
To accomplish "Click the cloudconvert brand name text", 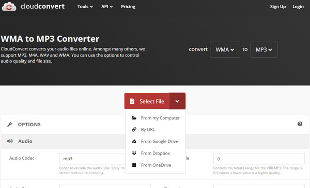I will pos(42,6).
